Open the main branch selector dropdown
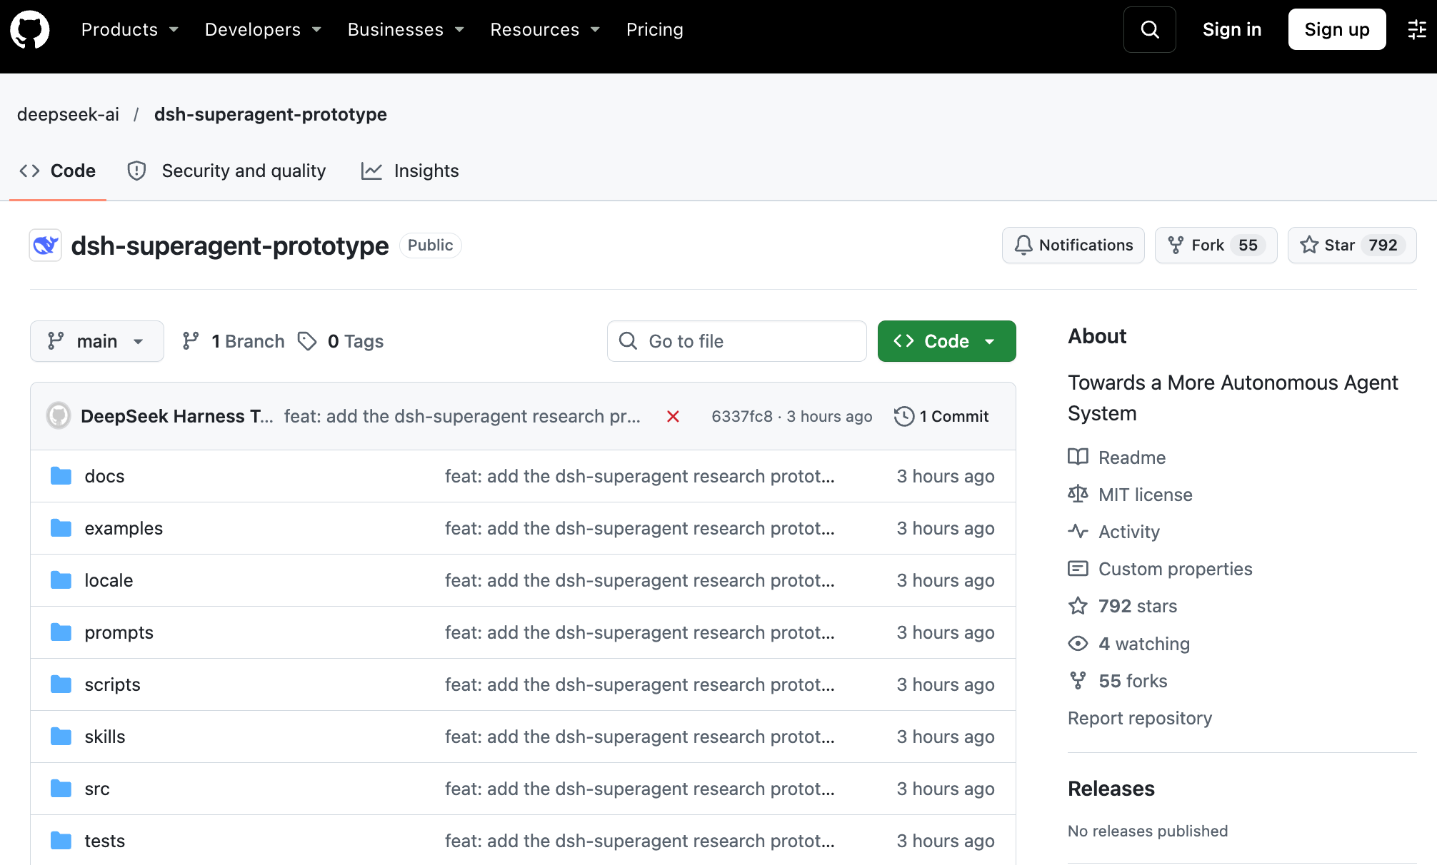 click(x=97, y=341)
